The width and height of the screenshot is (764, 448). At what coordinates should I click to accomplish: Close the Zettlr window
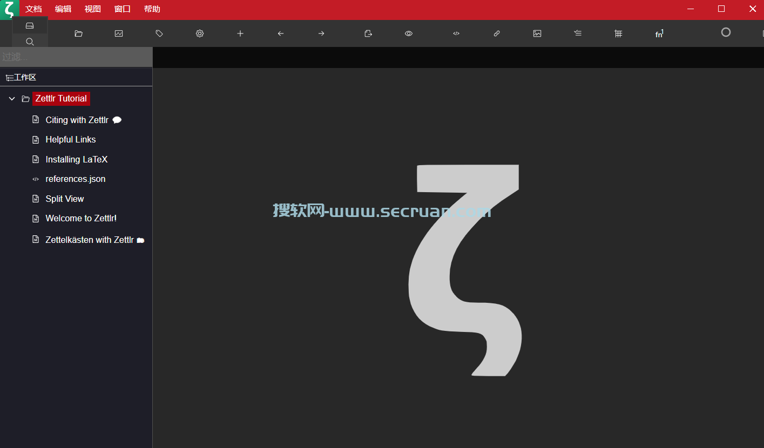tap(753, 9)
